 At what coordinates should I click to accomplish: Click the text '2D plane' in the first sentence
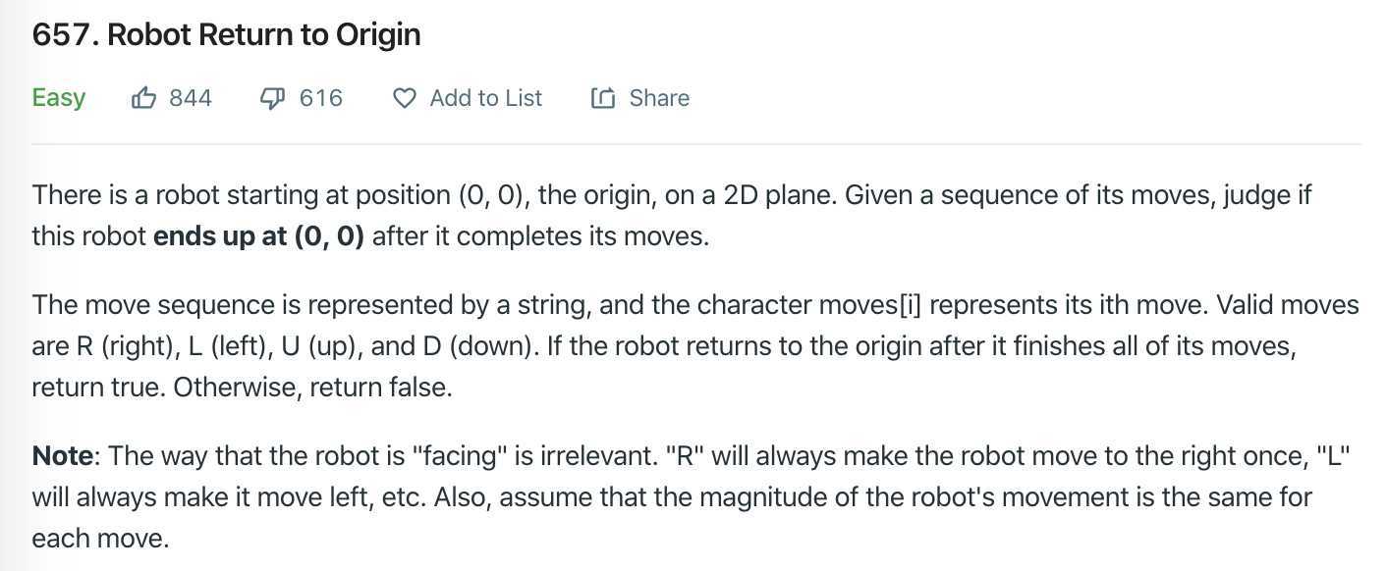777,195
